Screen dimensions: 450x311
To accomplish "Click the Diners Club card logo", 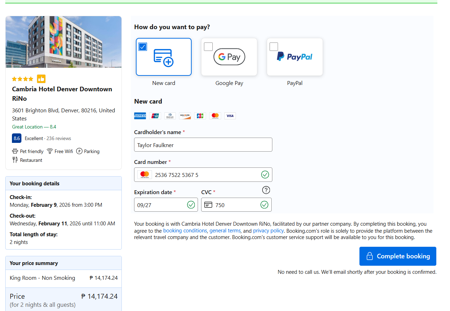I will coord(170,116).
